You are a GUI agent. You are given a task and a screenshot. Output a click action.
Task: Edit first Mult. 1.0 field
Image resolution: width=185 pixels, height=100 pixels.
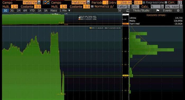click(15, 7)
